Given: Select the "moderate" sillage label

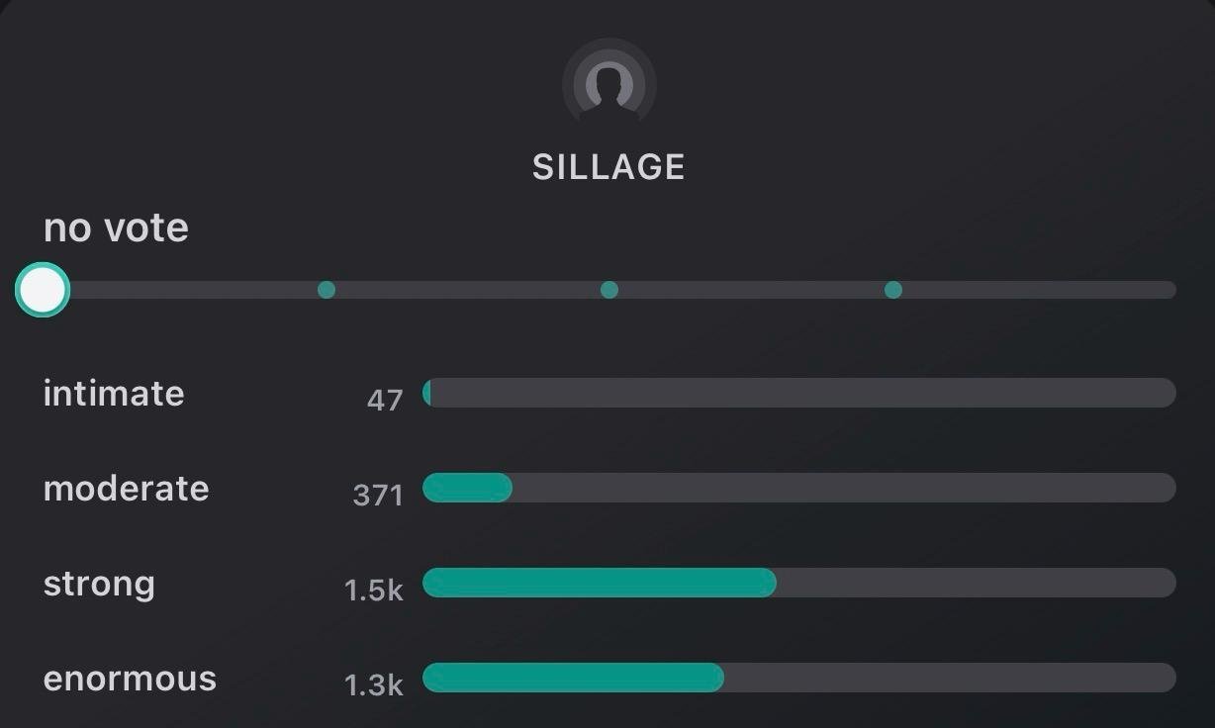Looking at the screenshot, I should pos(126,488).
